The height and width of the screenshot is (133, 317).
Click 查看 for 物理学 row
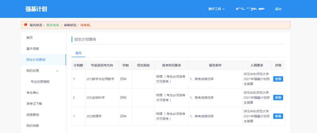pos(278,116)
